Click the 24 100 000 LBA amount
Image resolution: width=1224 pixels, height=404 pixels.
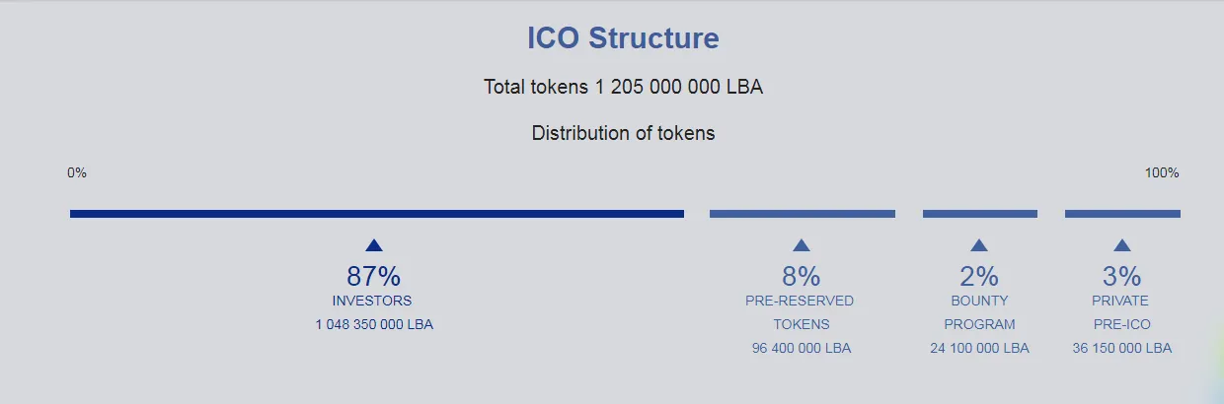[x=979, y=348]
